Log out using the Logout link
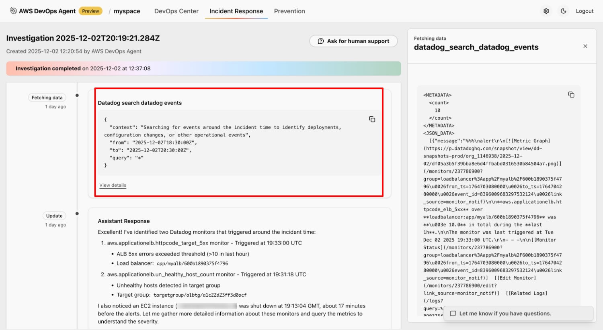Viewport: 603px width, 330px height. click(585, 11)
